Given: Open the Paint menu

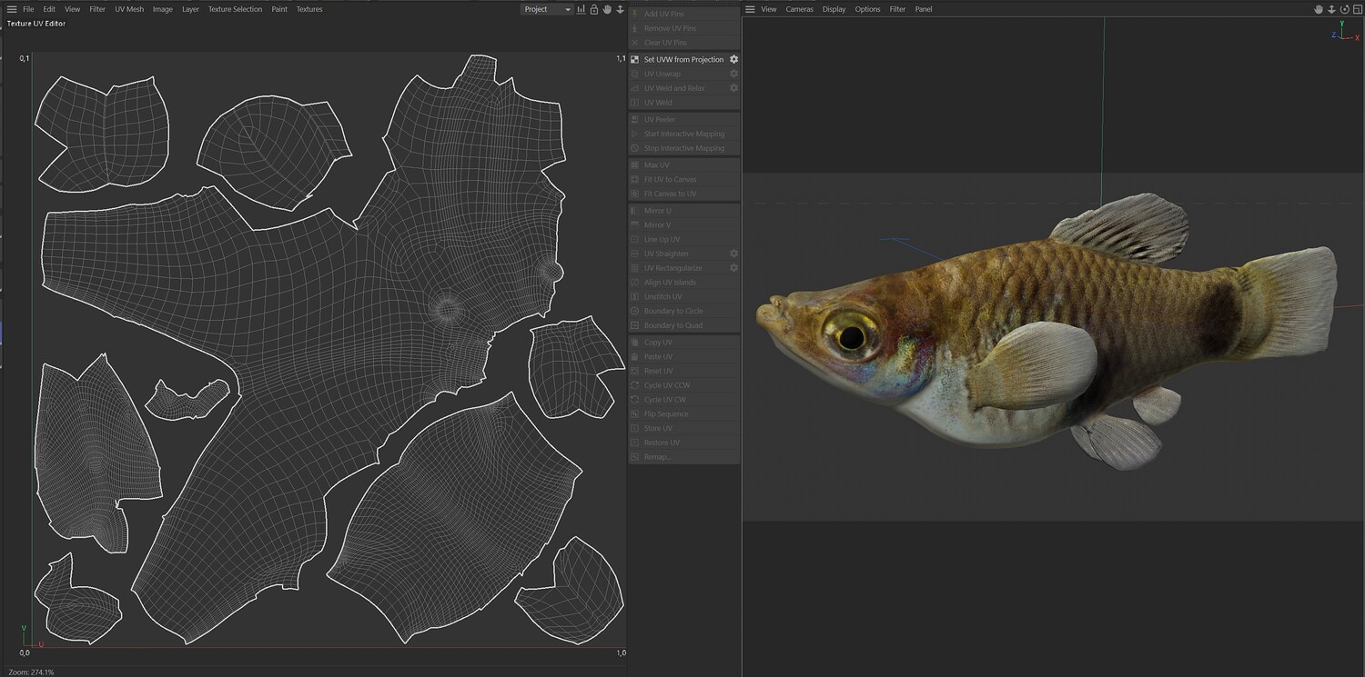Looking at the screenshot, I should click(x=279, y=9).
